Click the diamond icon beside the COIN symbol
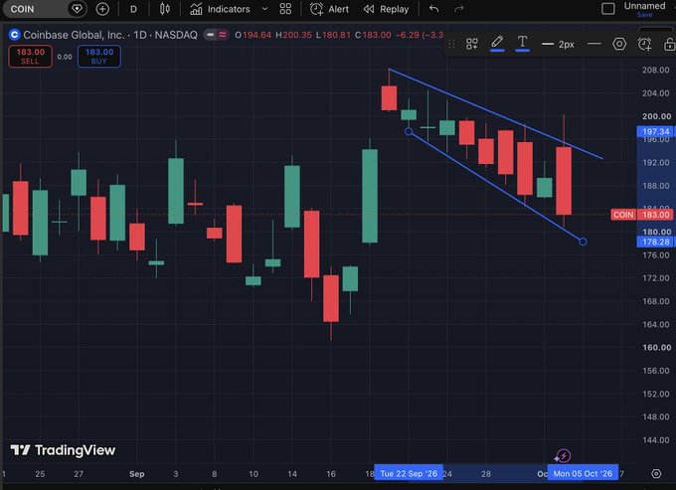Screen dimensions: 676x490 pyautogui.click(x=77, y=9)
